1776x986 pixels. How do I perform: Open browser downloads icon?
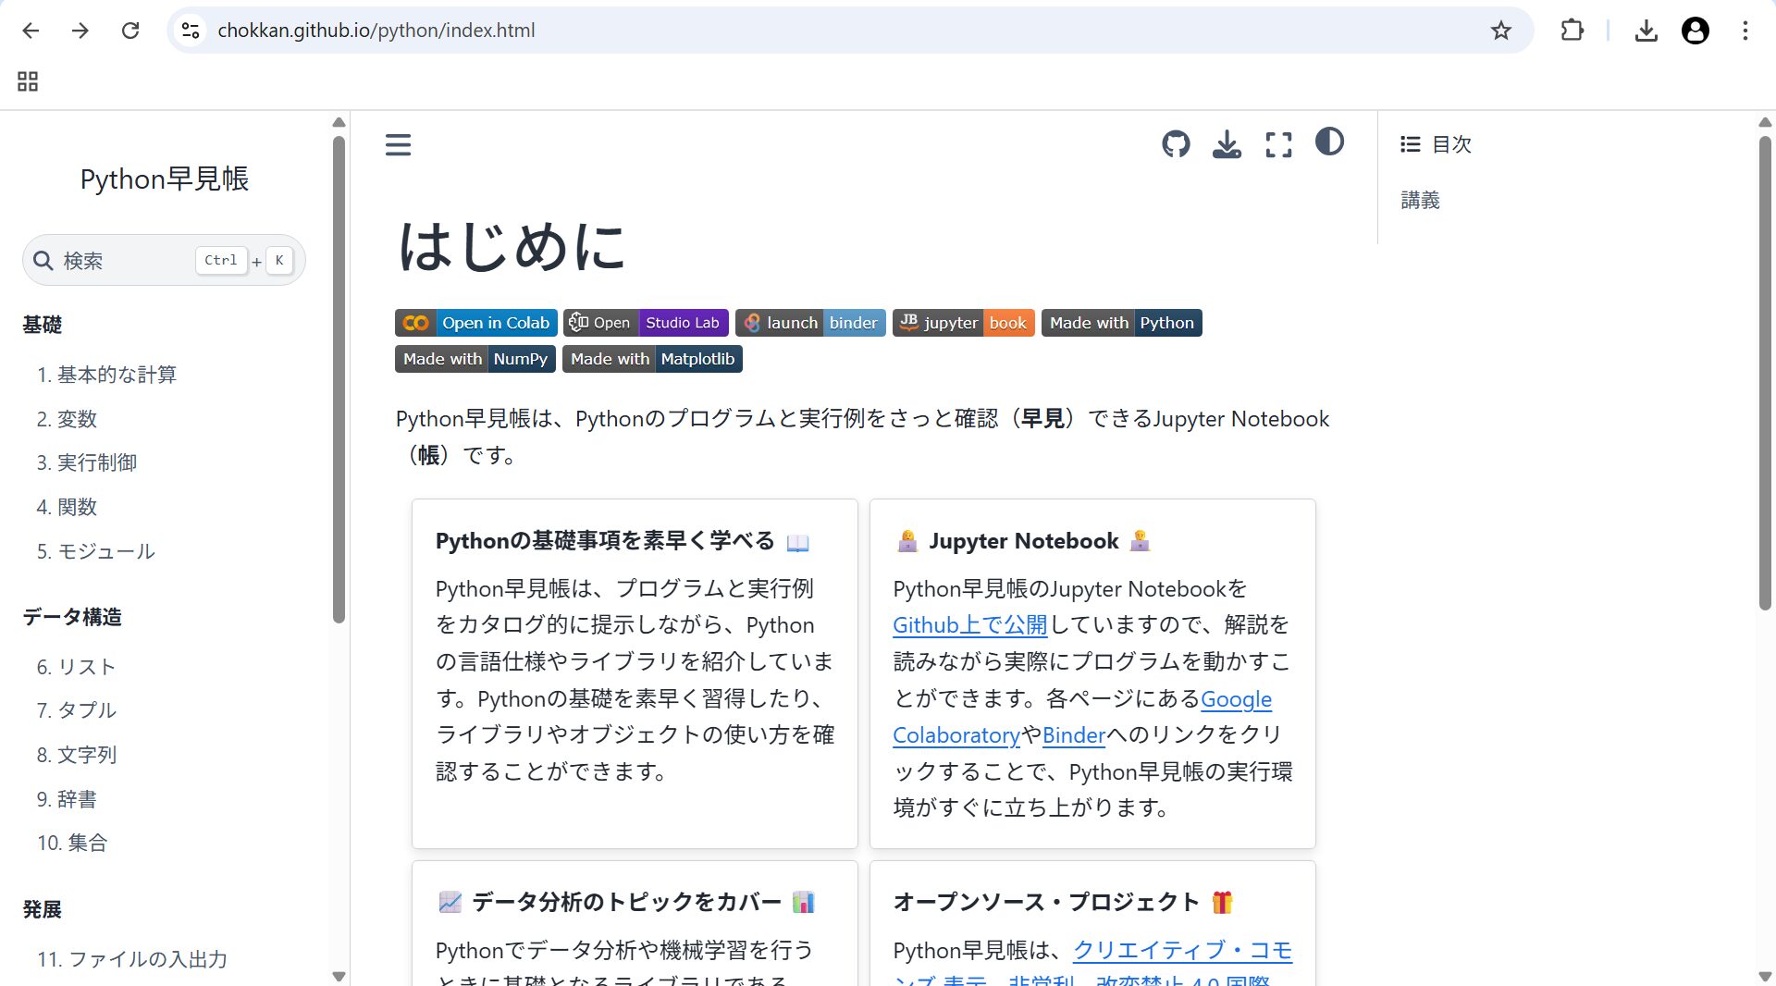coord(1646,31)
